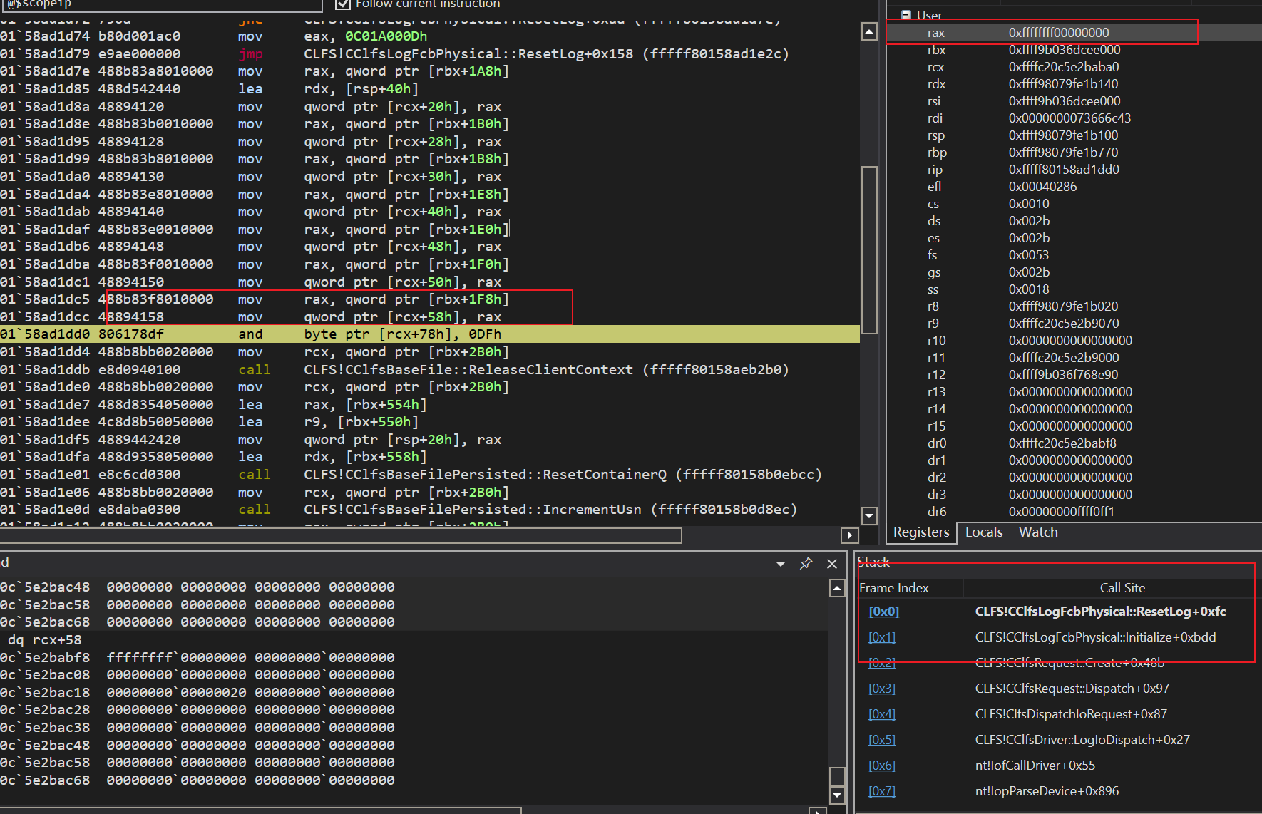Click disassembly scrollbar up arrow
Screen dimensions: 1262x814
click(869, 31)
